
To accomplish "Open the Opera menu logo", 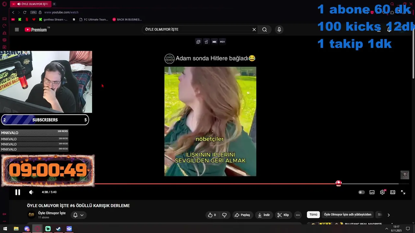I will (x=5, y=4).
